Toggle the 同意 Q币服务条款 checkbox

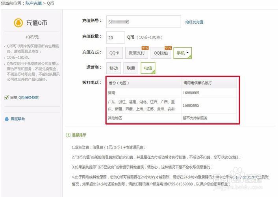coord(6,97)
